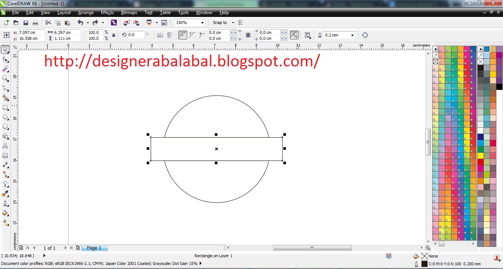The width and height of the screenshot is (503, 269).
Task: Save the document via the floppy disk icon
Action: [x=26, y=23]
